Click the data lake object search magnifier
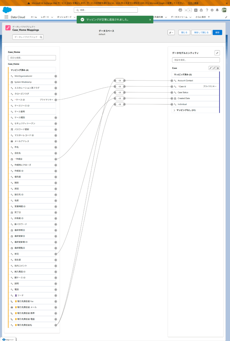Screen dimensions: 230x341 41,37
